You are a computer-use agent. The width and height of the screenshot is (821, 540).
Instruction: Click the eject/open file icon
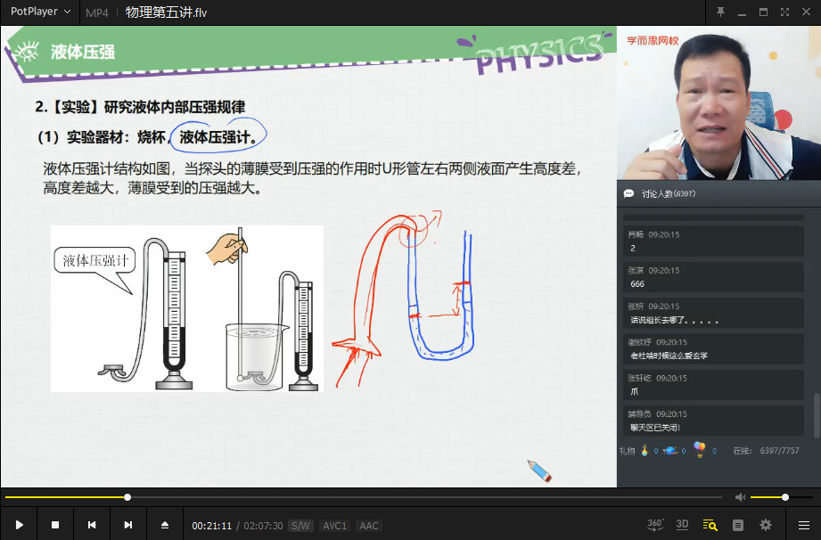tap(165, 525)
